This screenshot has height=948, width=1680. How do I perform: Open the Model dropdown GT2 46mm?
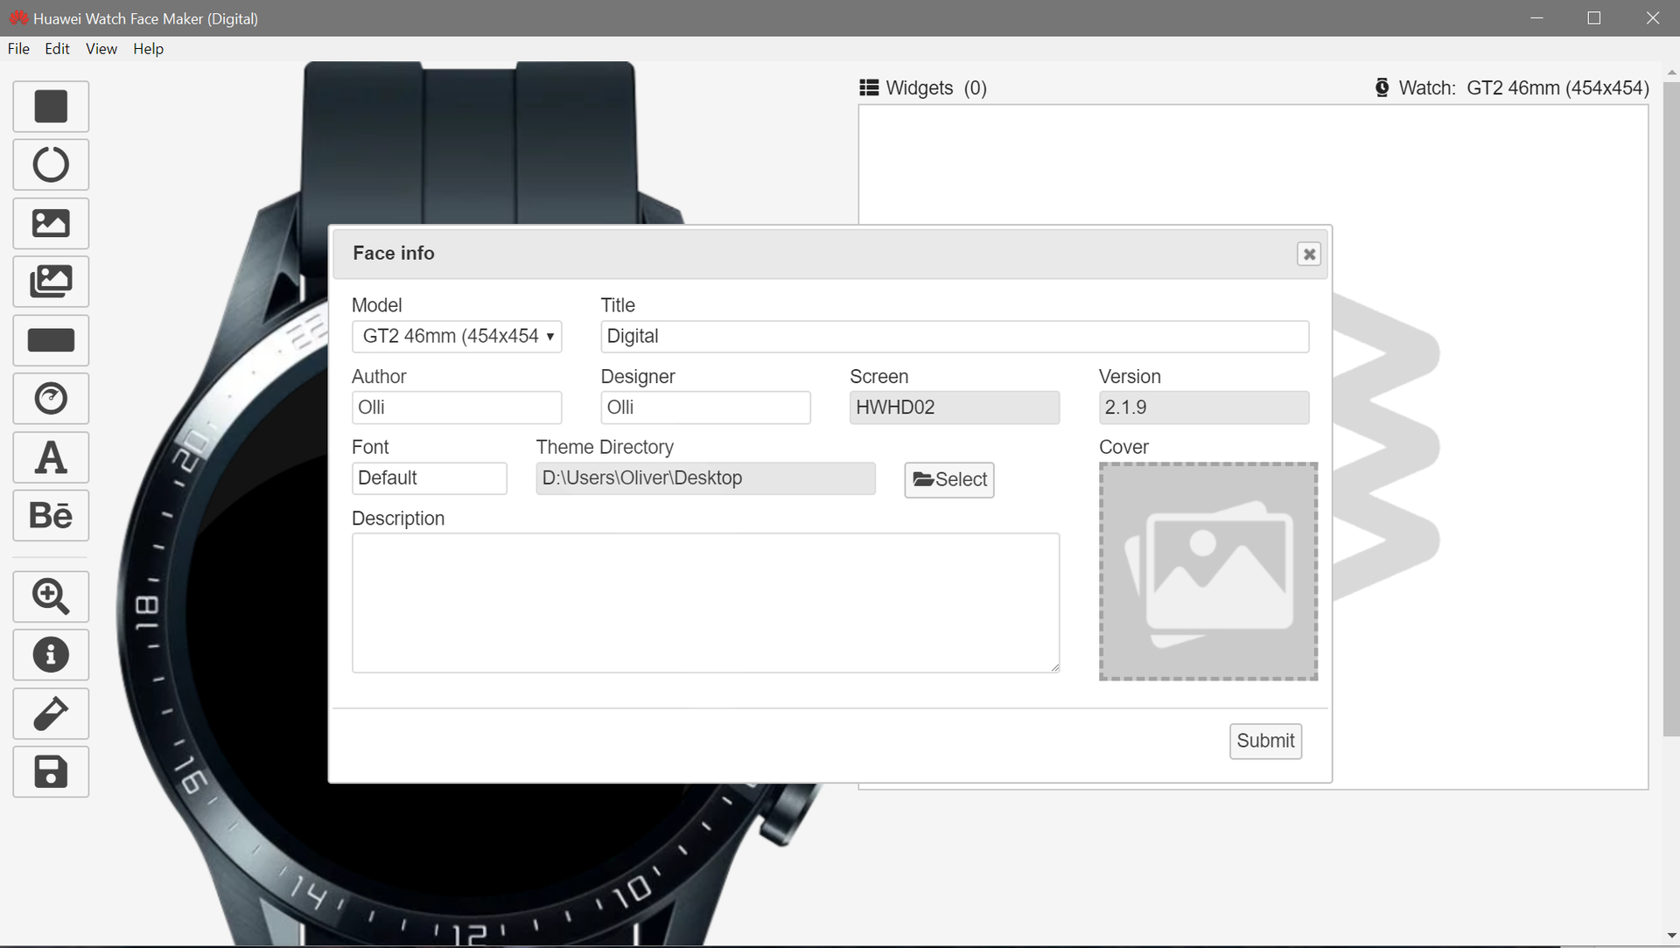point(457,337)
